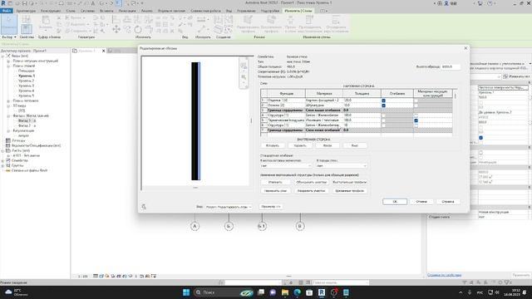Check Wraps for row 5 thermal layer
This screenshot has height=299, width=532.
coord(383,120)
